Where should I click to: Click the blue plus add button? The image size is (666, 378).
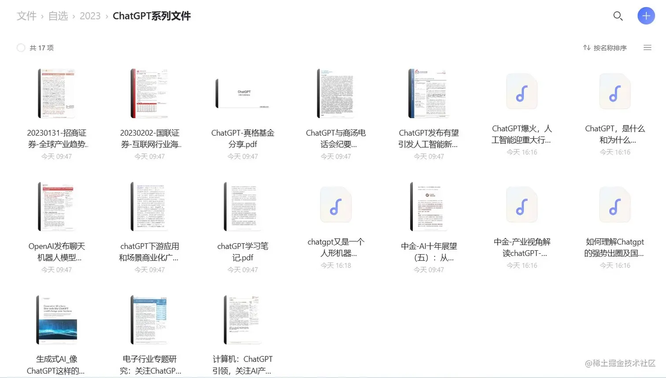click(x=646, y=16)
